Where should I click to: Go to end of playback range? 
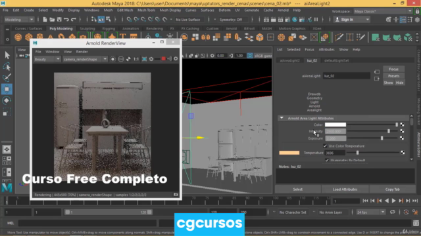click(x=415, y=201)
